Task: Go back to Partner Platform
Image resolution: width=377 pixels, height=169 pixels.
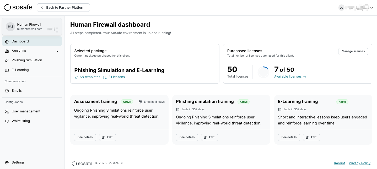Action: pos(63,8)
